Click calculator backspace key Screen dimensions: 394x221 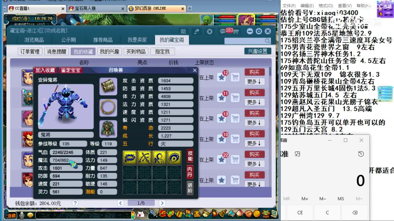coord(354,212)
